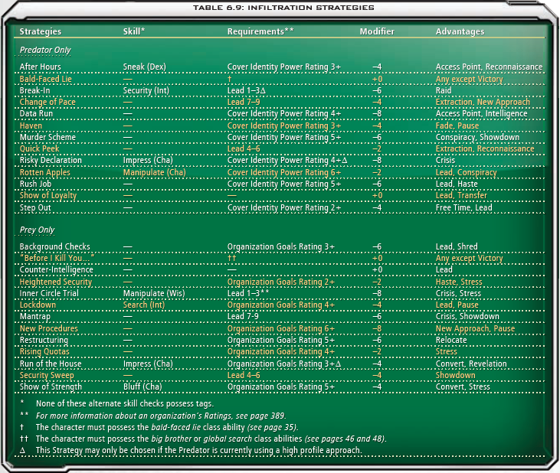Click the Bald-Faced Lie strategy name
This screenshot has width=560, height=473.
click(46, 79)
